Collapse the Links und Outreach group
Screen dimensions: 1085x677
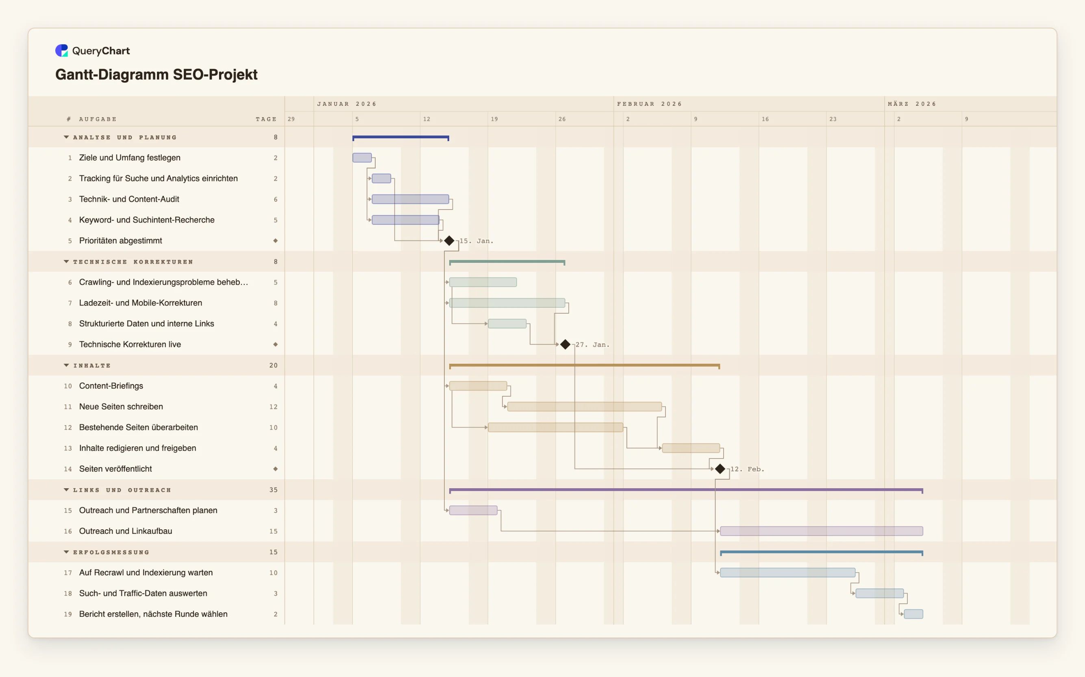66,490
